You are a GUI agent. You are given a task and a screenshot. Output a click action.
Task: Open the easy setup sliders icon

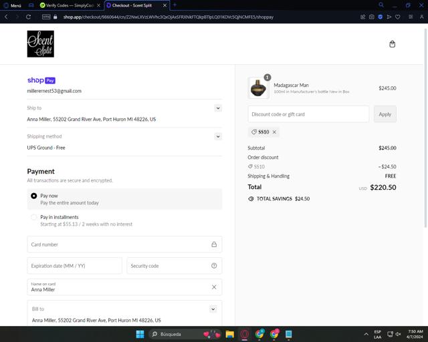pyautogui.click(x=411, y=17)
